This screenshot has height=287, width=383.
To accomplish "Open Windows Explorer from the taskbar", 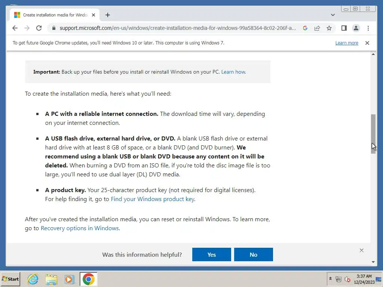I will (x=51, y=279).
